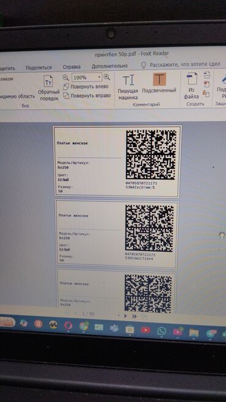Open WhatsApp from the taskbar
Screen dimensions: 226x402
[x=162, y=331]
